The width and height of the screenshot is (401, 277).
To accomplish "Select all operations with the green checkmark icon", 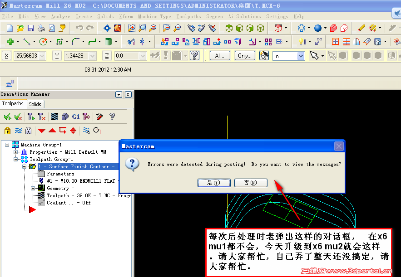I will click(x=7, y=117).
